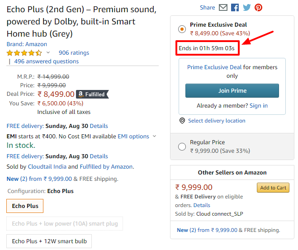Screen dimensions: 298x250
Task: Share product on Twitter bird icon
Action: (x=247, y=8)
